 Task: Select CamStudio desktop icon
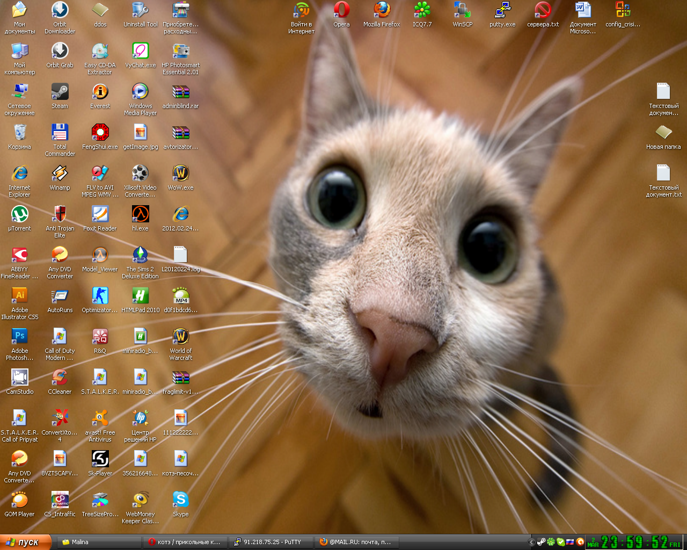pos(19,378)
